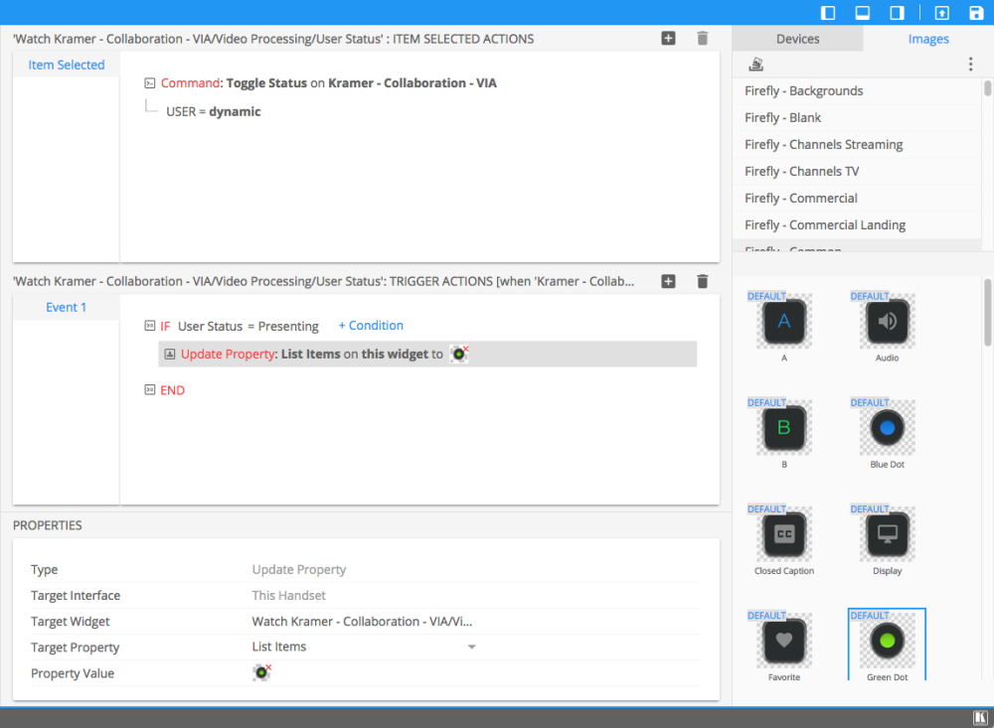The image size is (994, 728).
Task: Toggle the right panel layout icon
Action: coord(897,13)
